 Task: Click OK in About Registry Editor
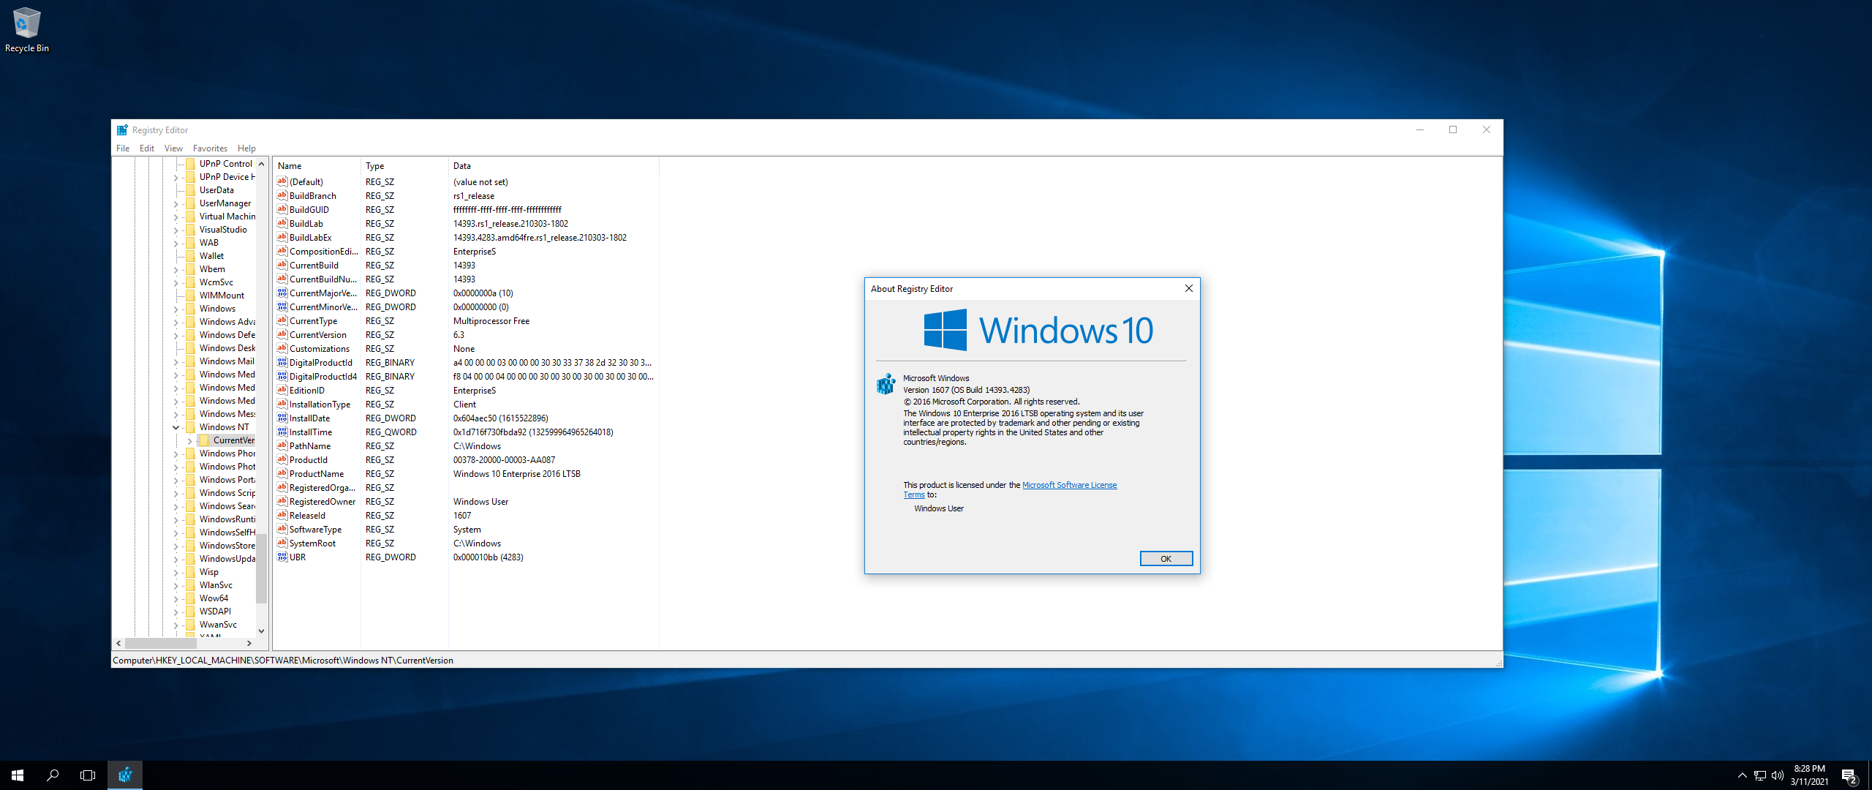(1166, 558)
